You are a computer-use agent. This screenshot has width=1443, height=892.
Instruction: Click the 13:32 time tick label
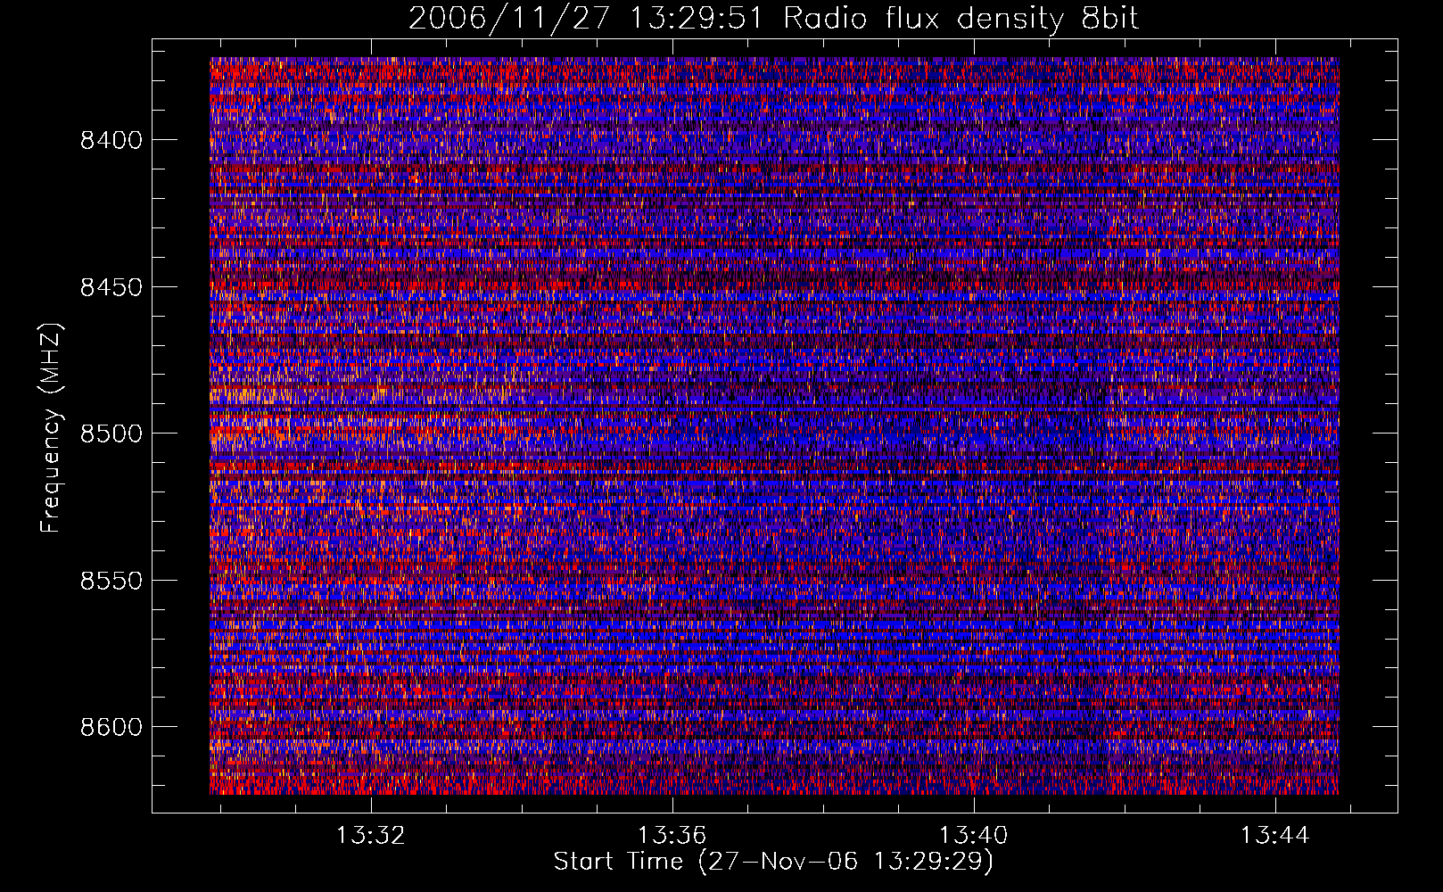[370, 835]
